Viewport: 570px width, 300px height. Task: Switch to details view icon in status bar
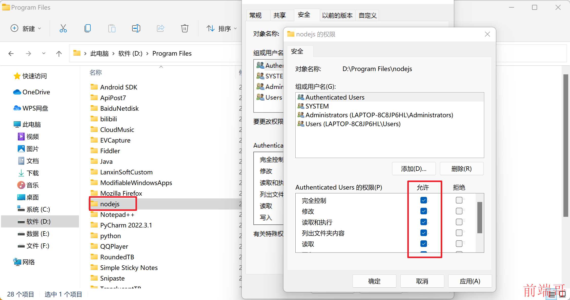point(552,294)
